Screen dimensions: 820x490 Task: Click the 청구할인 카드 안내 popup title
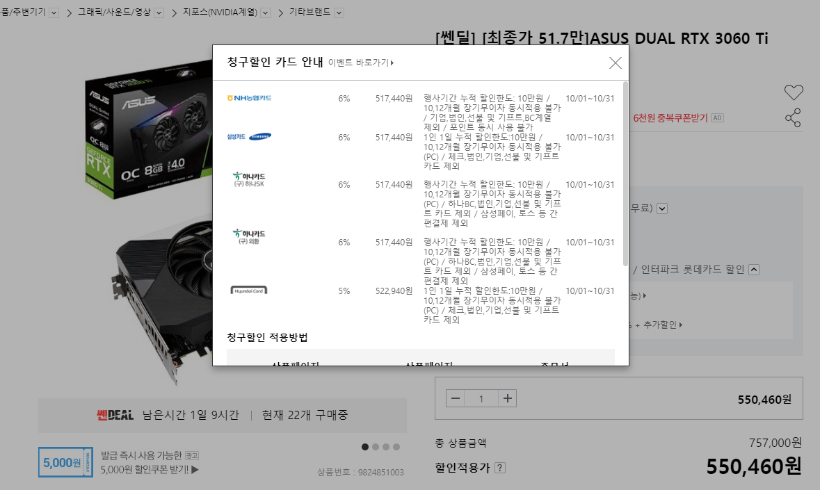(275, 62)
